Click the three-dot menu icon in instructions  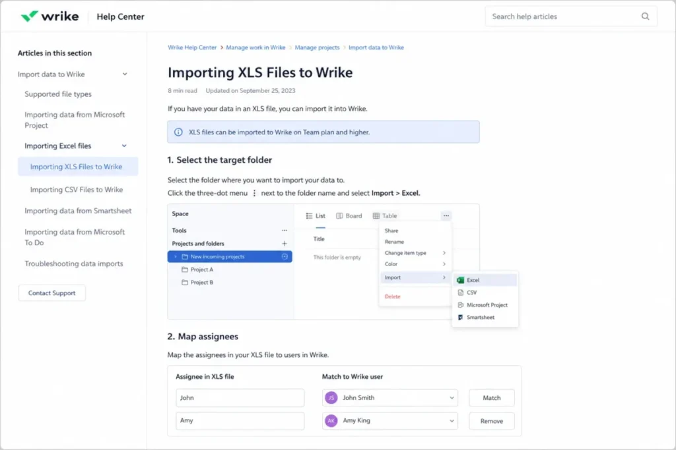click(x=254, y=193)
